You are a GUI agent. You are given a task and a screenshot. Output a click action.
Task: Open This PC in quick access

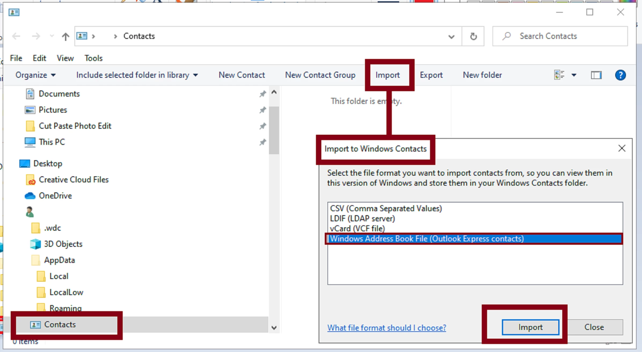pyautogui.click(x=52, y=142)
